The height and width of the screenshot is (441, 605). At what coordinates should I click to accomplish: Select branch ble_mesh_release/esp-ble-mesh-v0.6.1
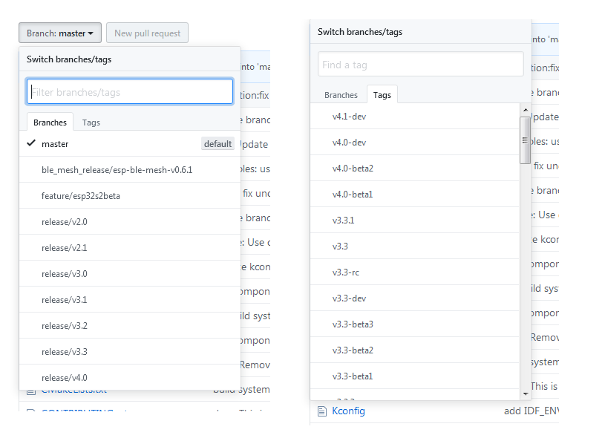click(x=130, y=170)
